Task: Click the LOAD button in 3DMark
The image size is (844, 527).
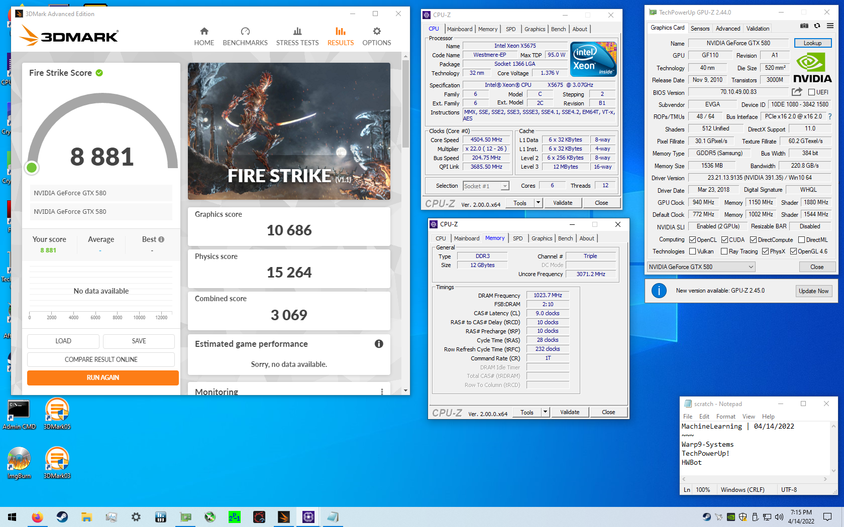Action: pyautogui.click(x=63, y=341)
